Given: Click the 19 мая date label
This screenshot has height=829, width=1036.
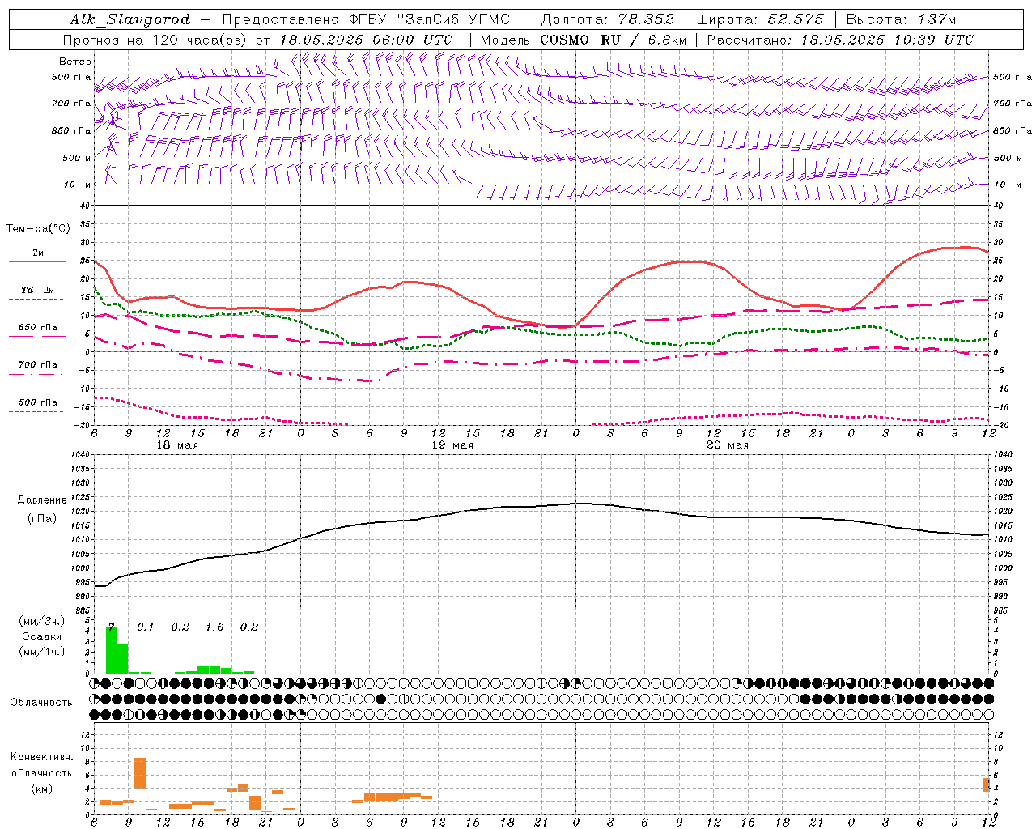Looking at the screenshot, I should coord(452,445).
